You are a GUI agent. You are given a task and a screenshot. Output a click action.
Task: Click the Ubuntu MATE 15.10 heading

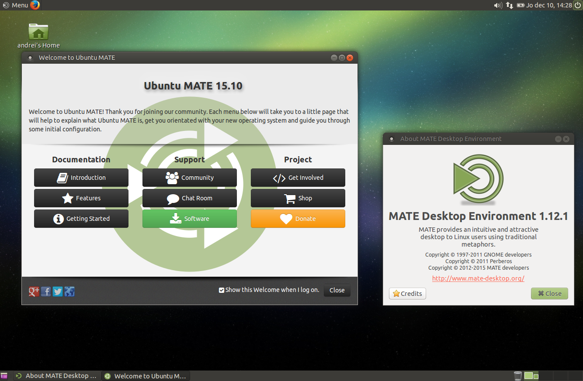[193, 86]
